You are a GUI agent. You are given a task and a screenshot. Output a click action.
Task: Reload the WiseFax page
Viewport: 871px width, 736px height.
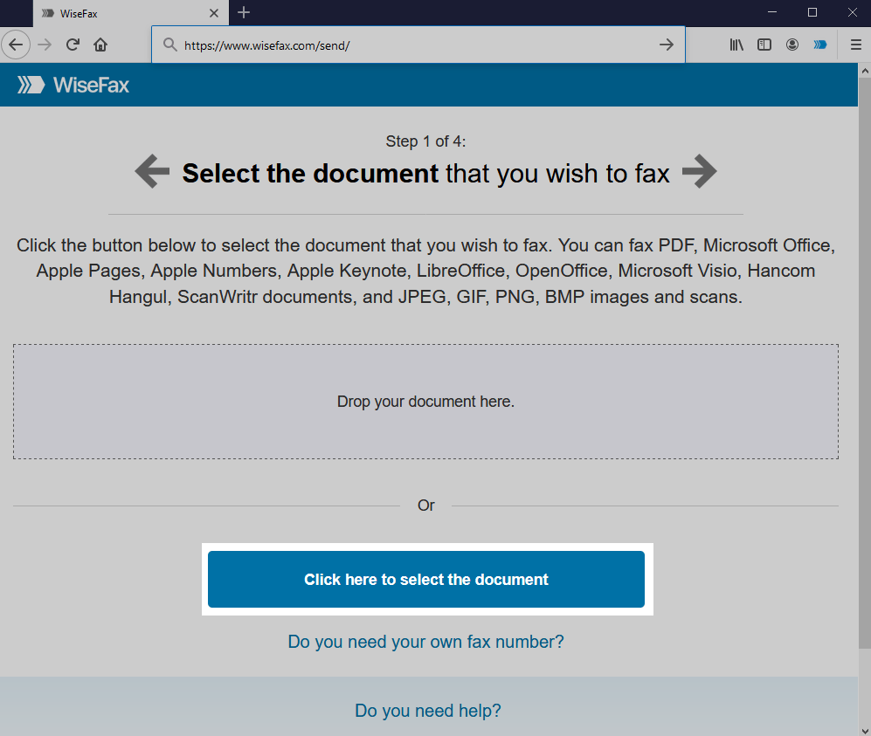(x=73, y=45)
